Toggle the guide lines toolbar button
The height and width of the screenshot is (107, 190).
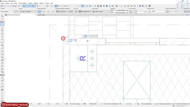(x=24, y=6)
